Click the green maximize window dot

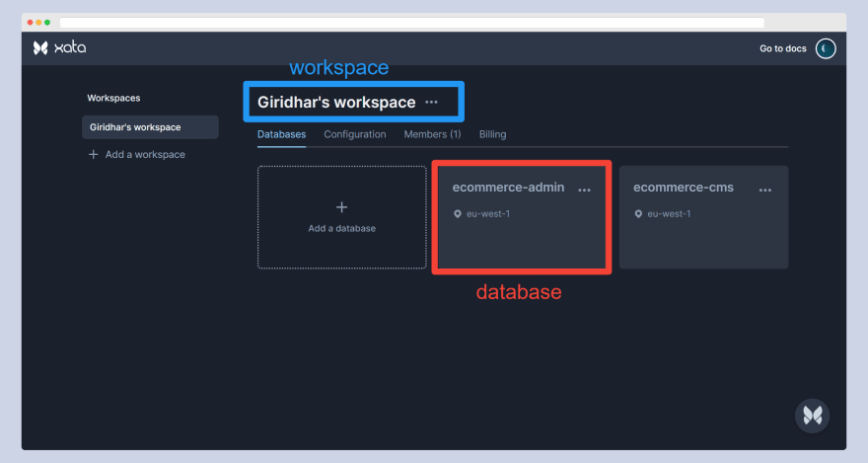pyautogui.click(x=47, y=23)
